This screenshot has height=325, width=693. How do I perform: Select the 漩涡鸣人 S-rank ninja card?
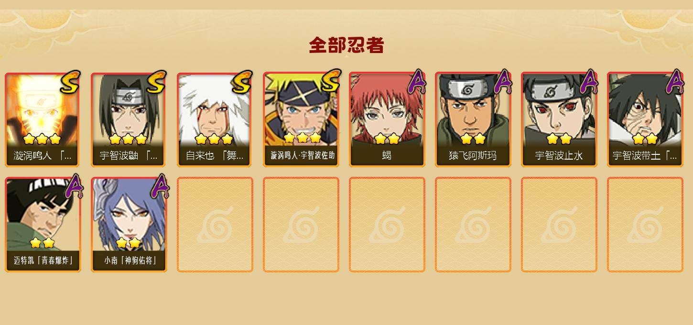click(x=43, y=119)
